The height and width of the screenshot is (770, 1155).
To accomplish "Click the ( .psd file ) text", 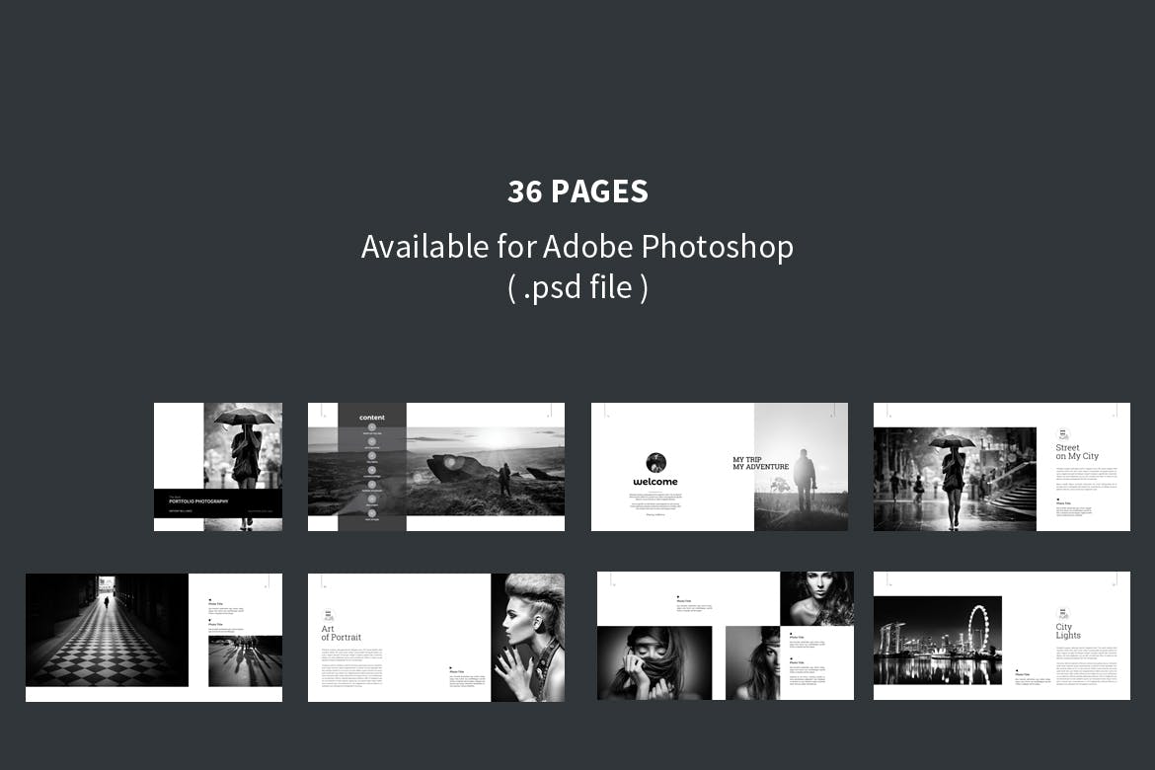I will [577, 287].
